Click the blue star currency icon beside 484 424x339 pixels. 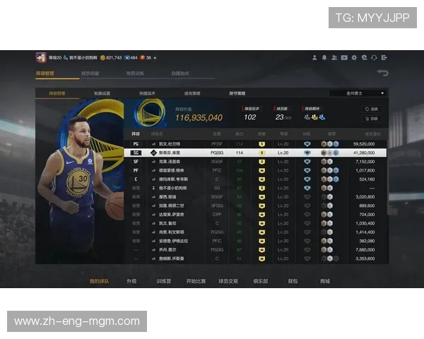[126, 58]
